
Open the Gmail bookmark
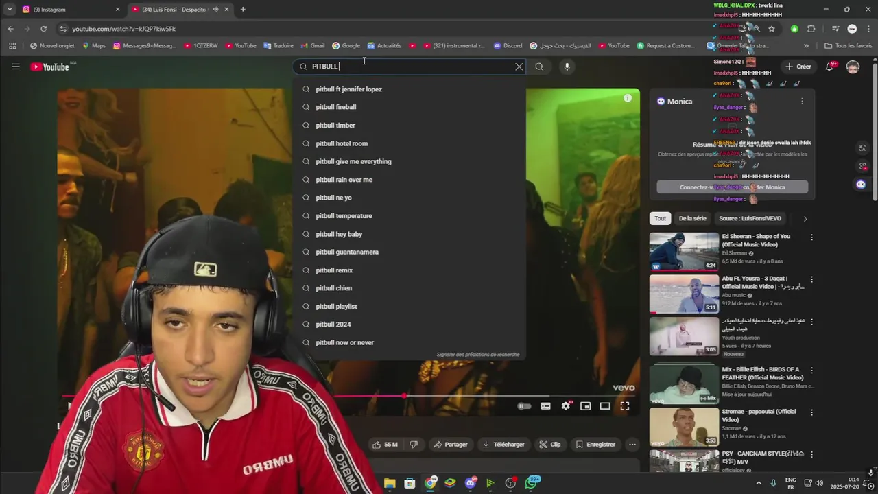point(312,46)
